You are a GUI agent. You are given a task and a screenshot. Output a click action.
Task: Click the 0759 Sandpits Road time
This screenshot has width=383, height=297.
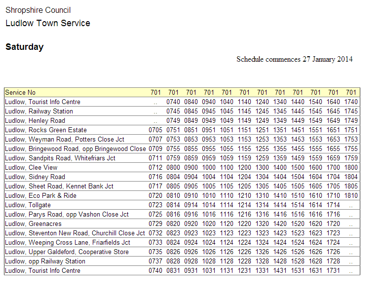coord(173,158)
